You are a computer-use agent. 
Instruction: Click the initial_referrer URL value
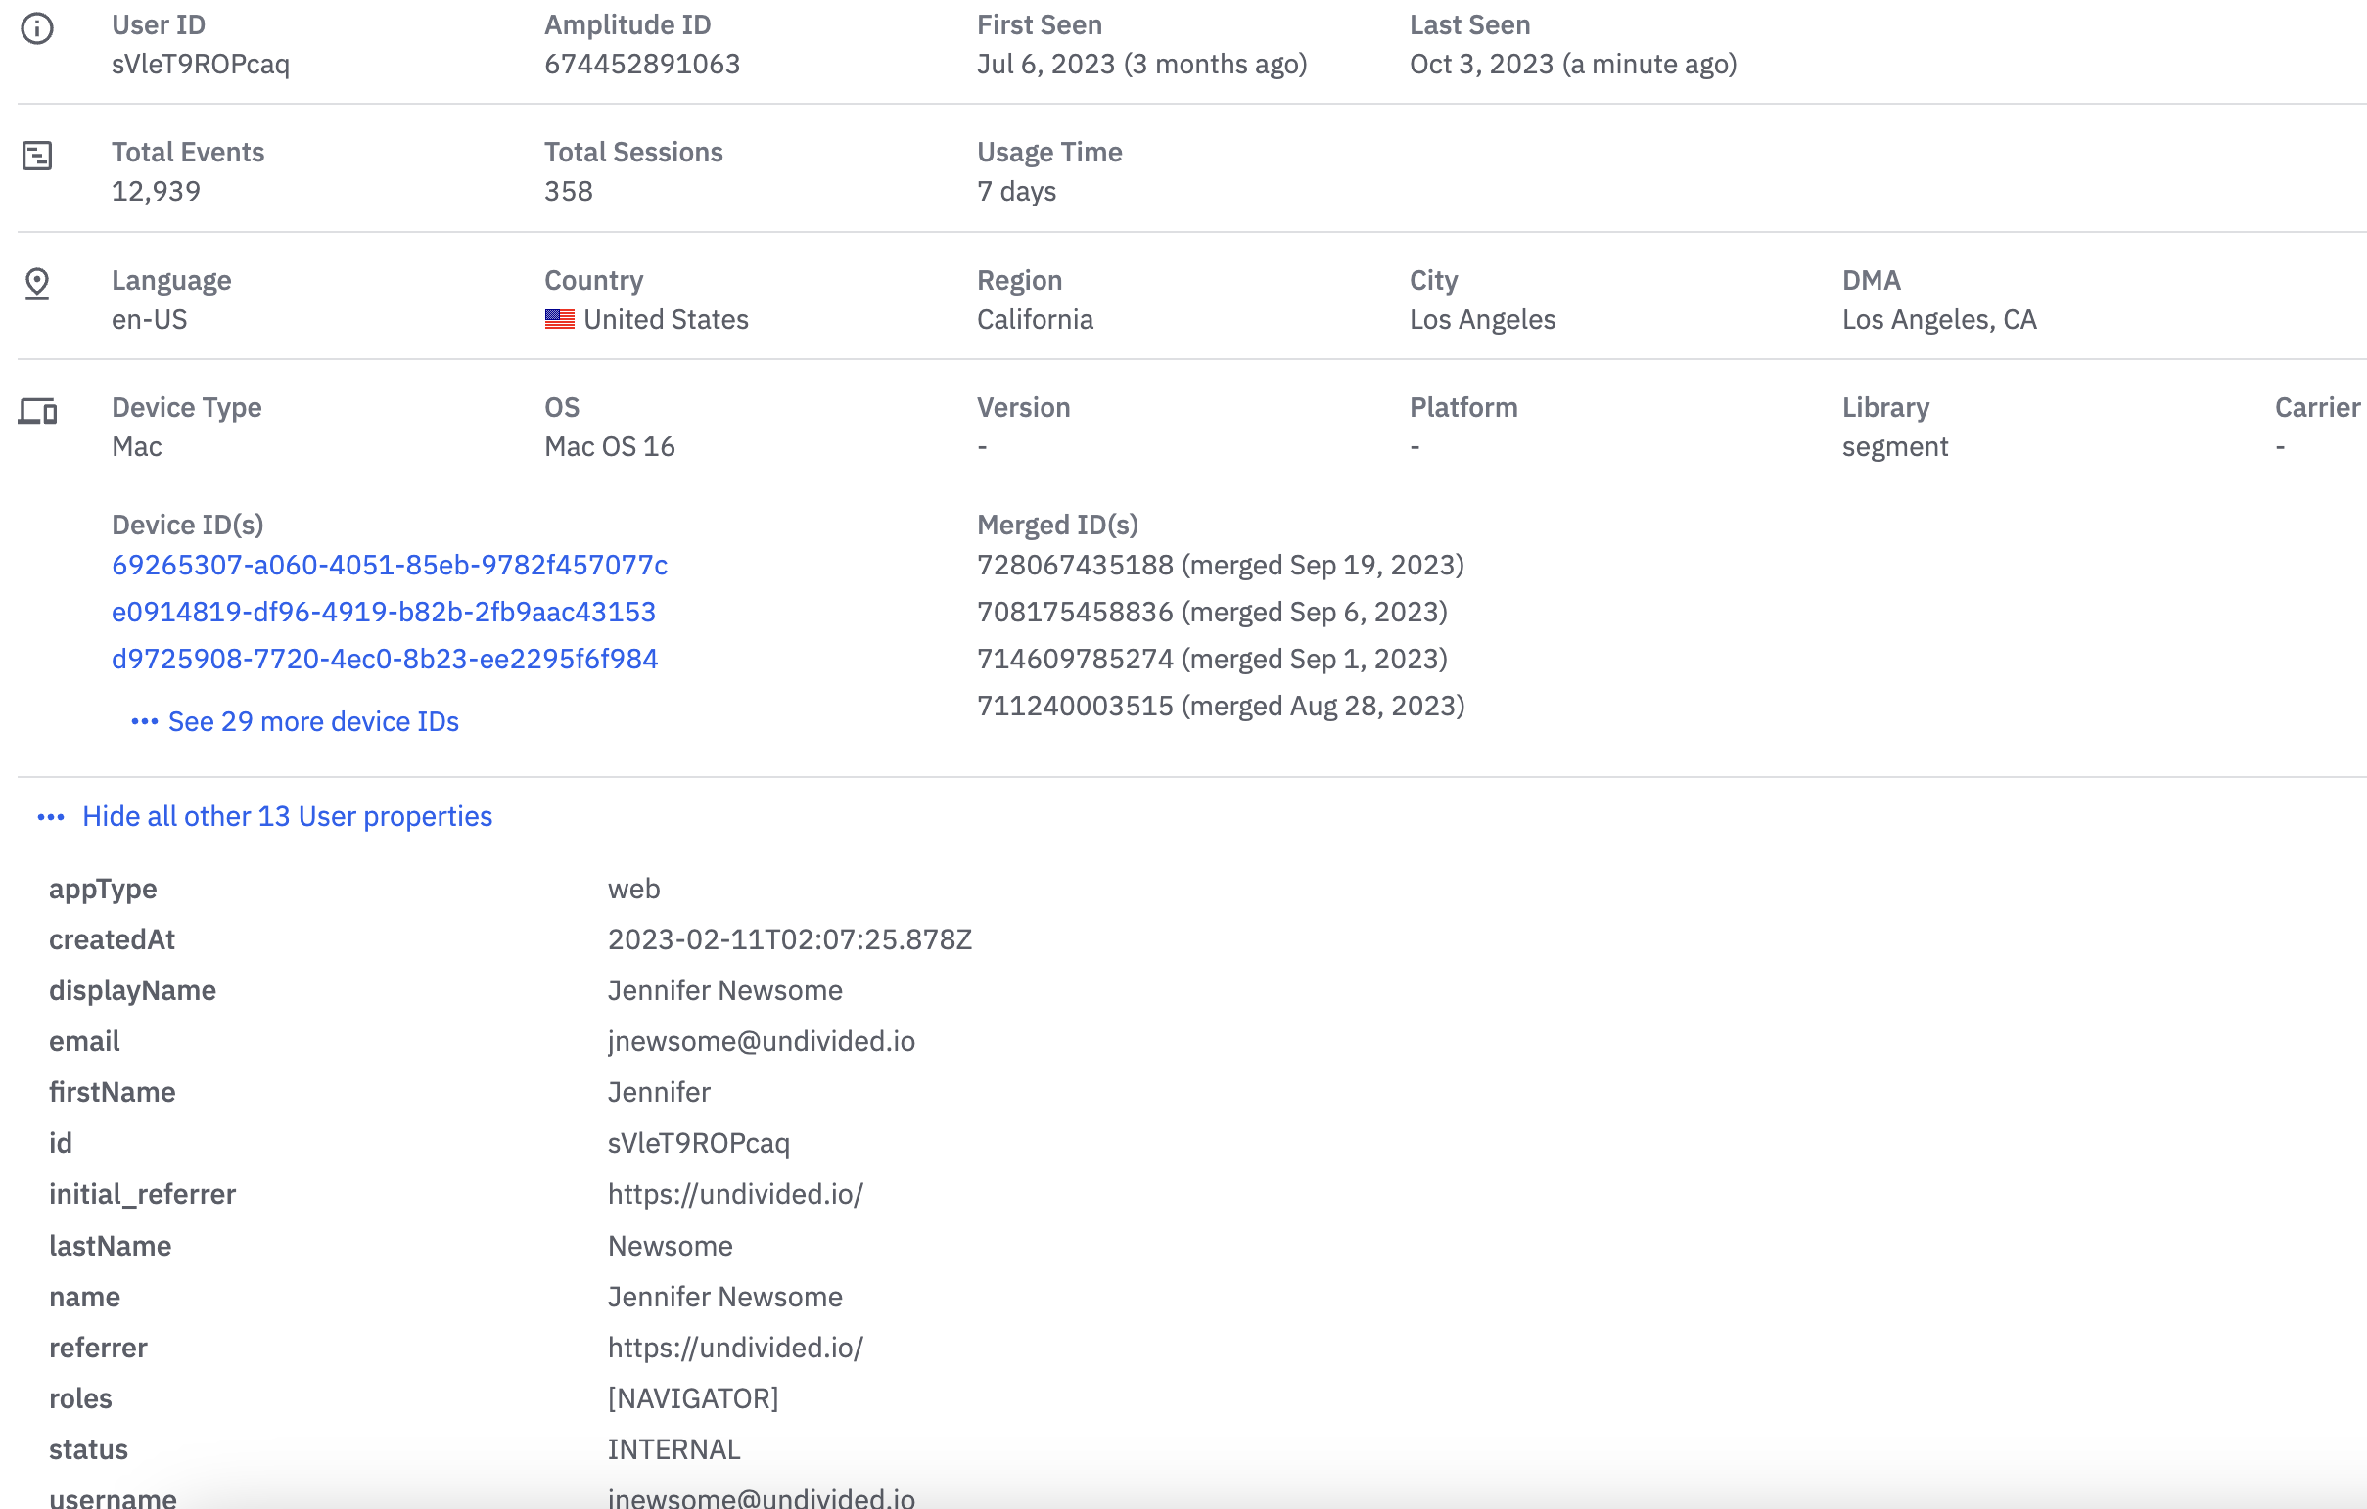734,1195
